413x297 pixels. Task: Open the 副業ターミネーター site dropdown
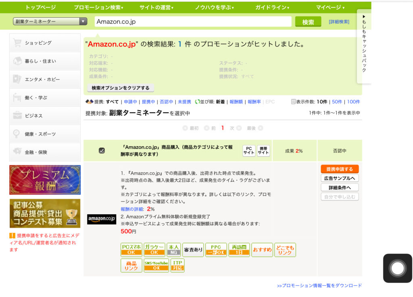50,21
